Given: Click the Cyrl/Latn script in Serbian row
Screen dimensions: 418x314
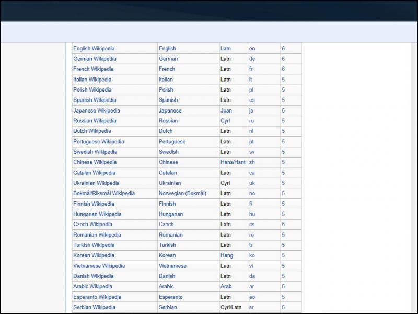Looking at the screenshot, I should pos(231,307).
